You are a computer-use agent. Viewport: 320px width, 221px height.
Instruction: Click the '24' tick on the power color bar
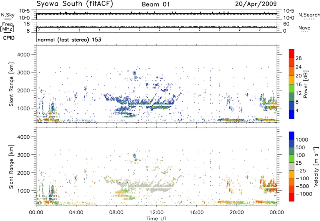pyautogui.click(x=298, y=67)
